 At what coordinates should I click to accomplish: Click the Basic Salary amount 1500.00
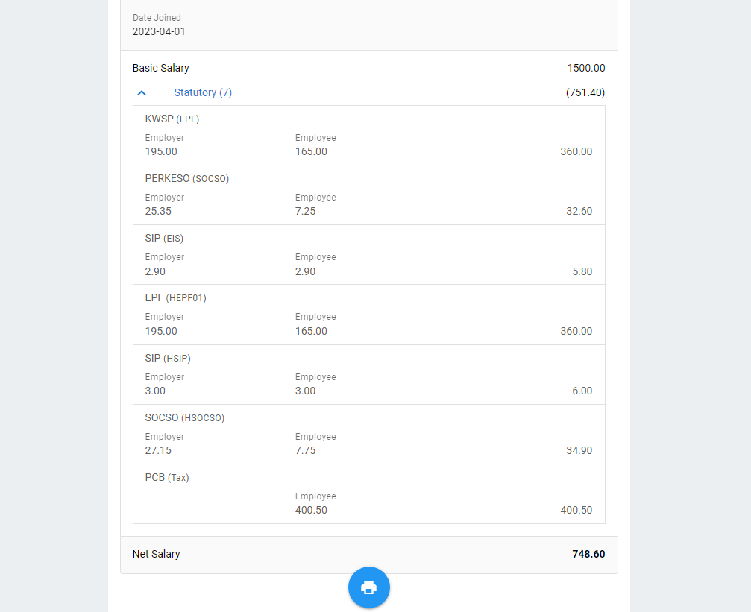(x=585, y=68)
